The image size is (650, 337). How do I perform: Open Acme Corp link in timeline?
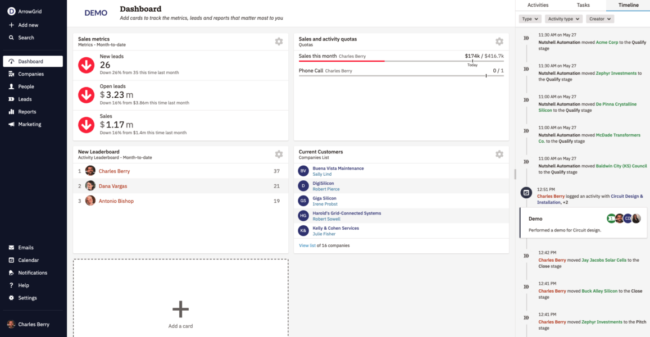pyautogui.click(x=607, y=42)
